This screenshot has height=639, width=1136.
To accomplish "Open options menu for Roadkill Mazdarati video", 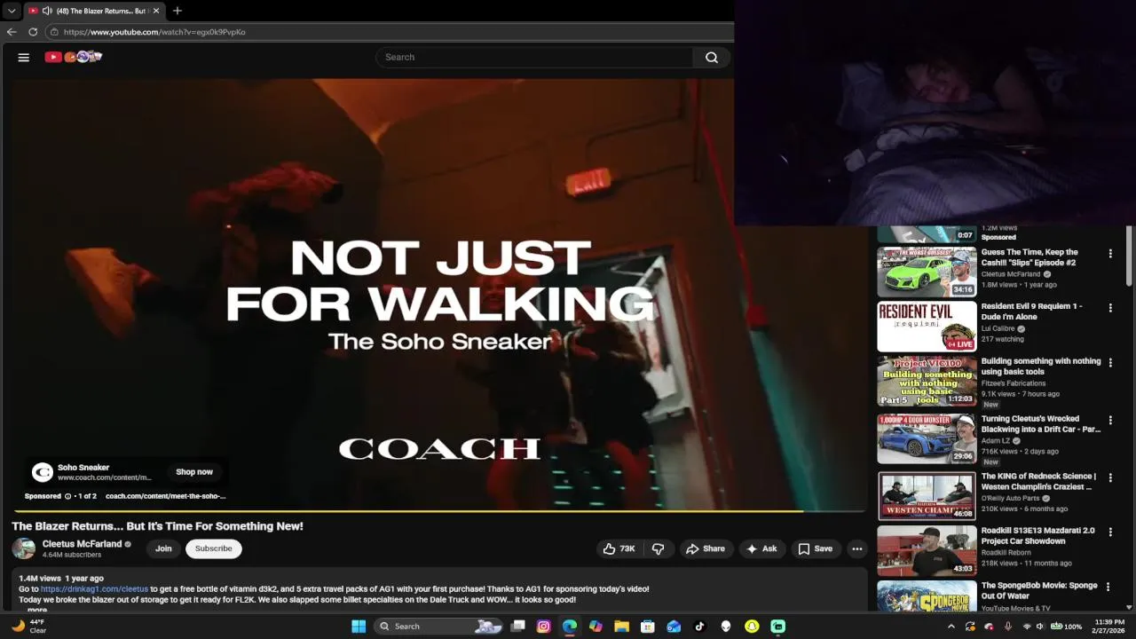I will [x=1110, y=532].
